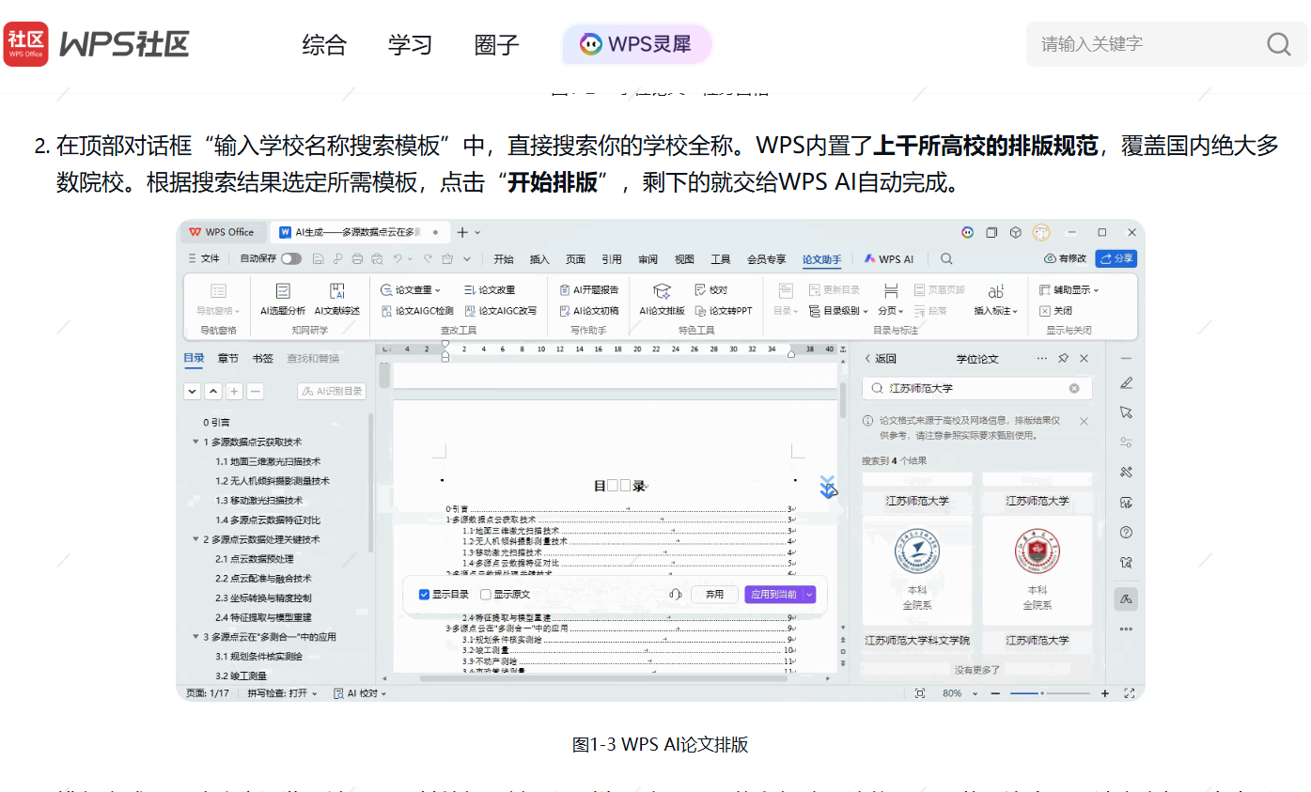Switch to the 开始 ribbon tab
1311x792 pixels.
(x=504, y=259)
